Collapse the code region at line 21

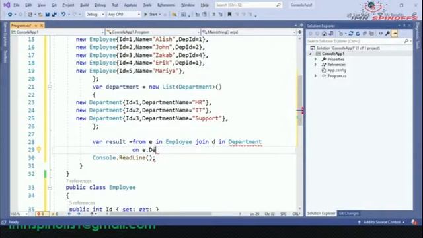[50, 87]
